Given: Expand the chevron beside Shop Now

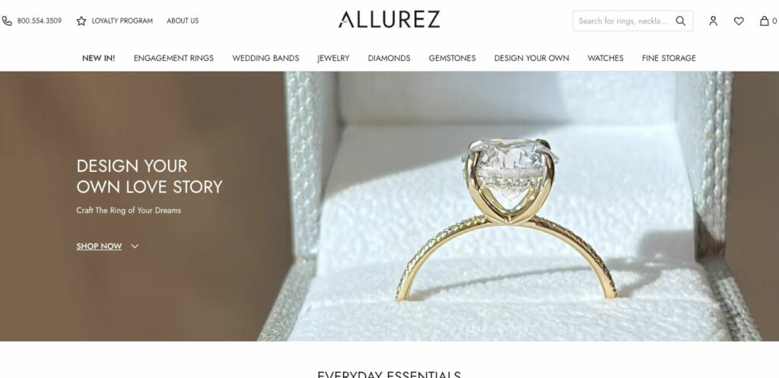Looking at the screenshot, I should coord(135,246).
